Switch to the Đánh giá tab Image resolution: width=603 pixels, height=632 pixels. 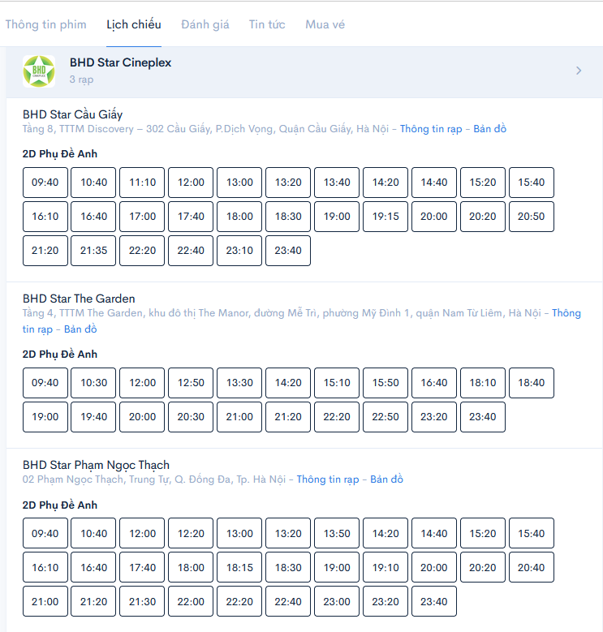click(x=205, y=24)
